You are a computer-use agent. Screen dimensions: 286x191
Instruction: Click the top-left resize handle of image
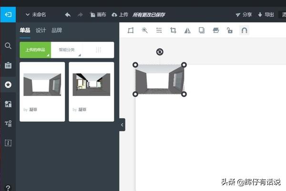(x=135, y=65)
